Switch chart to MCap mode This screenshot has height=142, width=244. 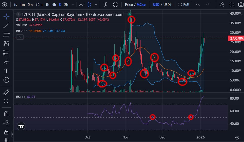click(x=141, y=5)
